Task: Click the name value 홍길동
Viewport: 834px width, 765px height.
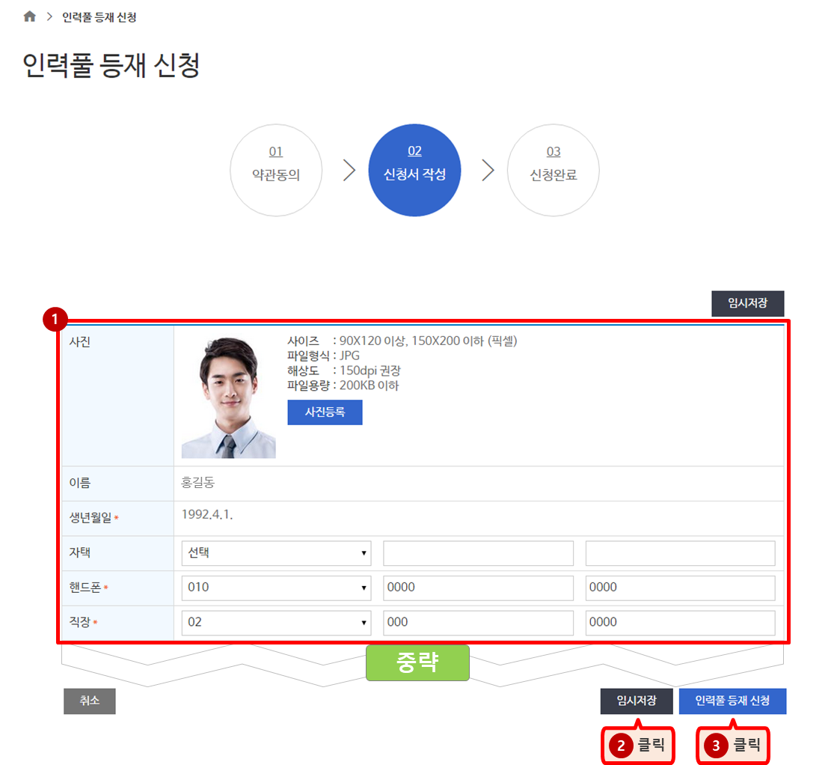Action: pos(198,482)
